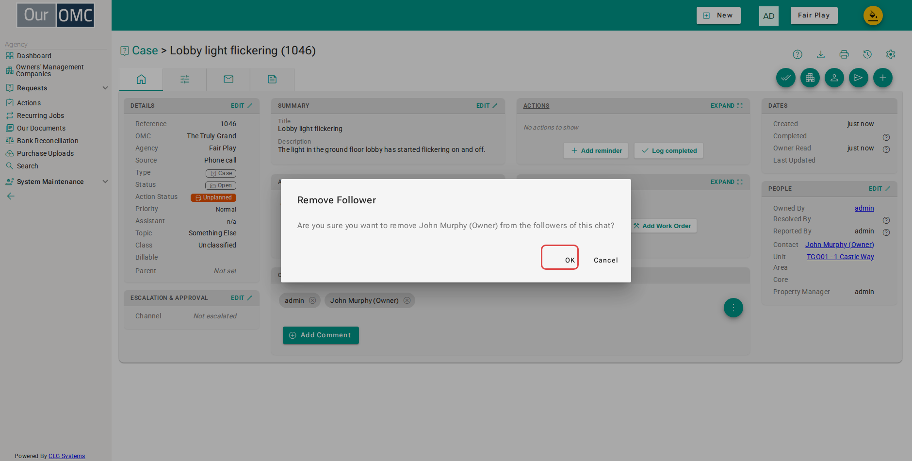Image resolution: width=912 pixels, height=461 pixels.
Task: Click the Add Work Order button
Action: click(662, 226)
